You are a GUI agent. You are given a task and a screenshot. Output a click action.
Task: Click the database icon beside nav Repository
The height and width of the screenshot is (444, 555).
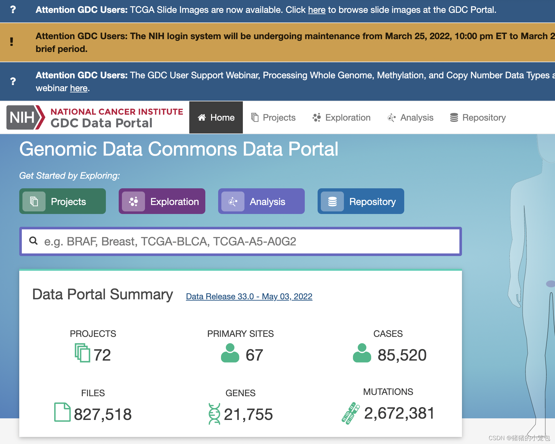pyautogui.click(x=454, y=117)
